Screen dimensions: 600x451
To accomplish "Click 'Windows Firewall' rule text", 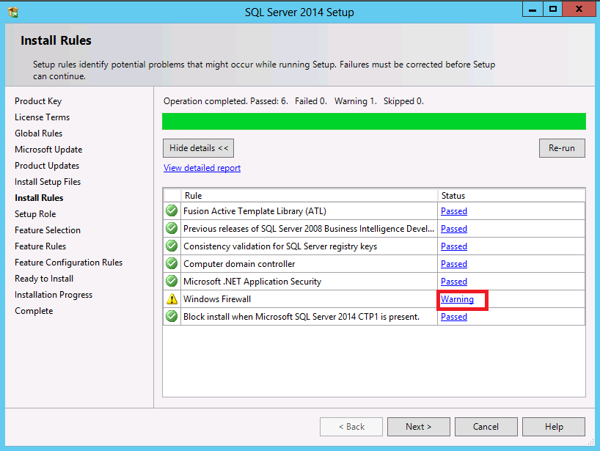I will (x=217, y=299).
